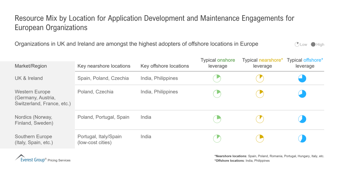Image resolution: width=339 pixels, height=177 pixels.
Task: Select the Western Europe offshore blue pie icon
Action: [302, 94]
